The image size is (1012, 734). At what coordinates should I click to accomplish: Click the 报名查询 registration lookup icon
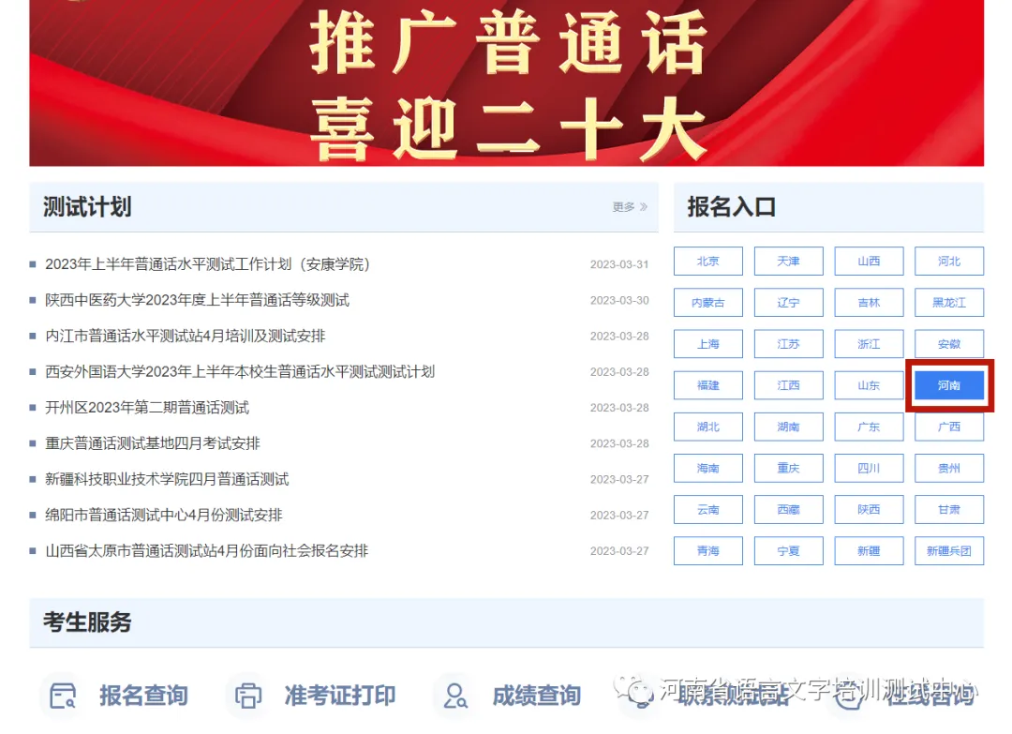[63, 696]
